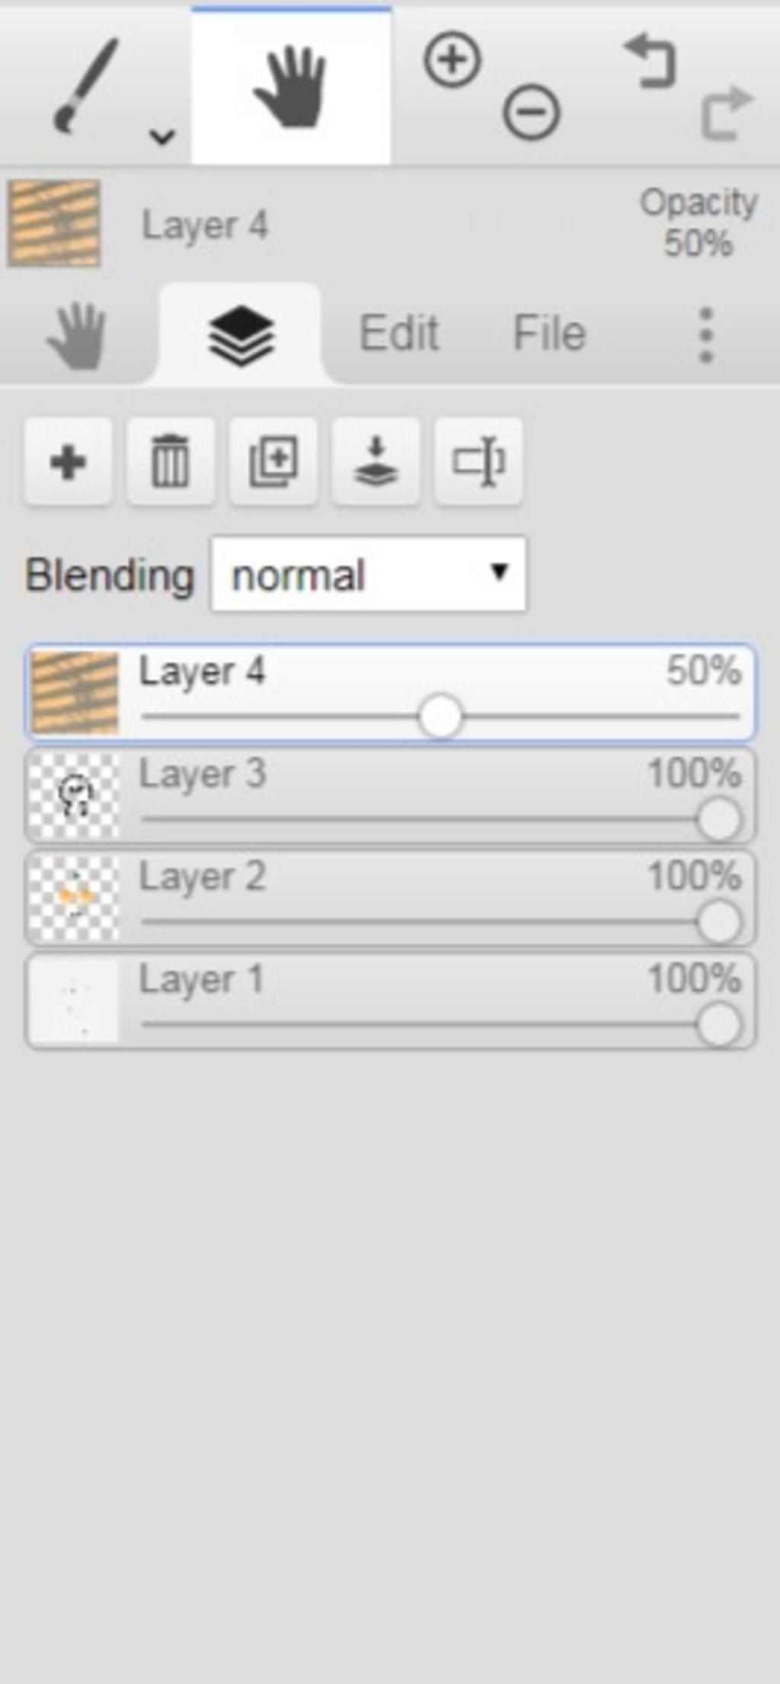The width and height of the screenshot is (780, 1684).
Task: Redo the undone action
Action: (x=727, y=113)
